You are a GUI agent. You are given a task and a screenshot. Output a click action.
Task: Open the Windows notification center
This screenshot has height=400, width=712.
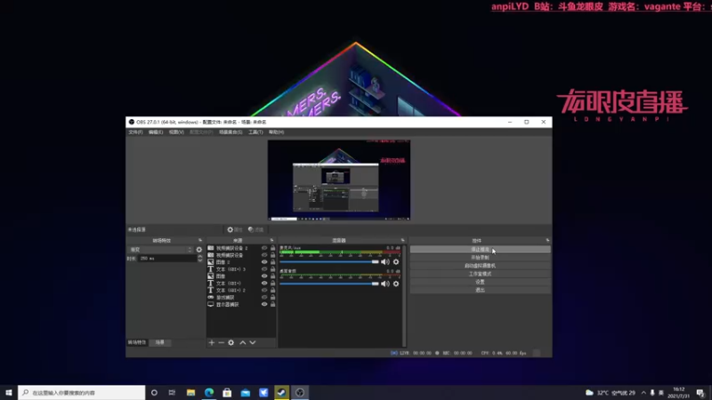pyautogui.click(x=700, y=392)
